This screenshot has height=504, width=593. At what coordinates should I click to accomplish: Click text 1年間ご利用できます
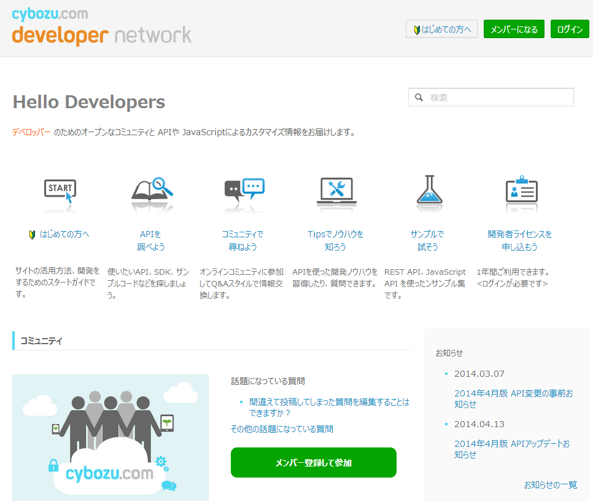pyautogui.click(x=513, y=272)
